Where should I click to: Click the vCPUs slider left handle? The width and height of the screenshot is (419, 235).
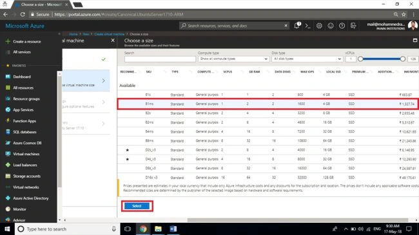pyautogui.click(x=360, y=59)
